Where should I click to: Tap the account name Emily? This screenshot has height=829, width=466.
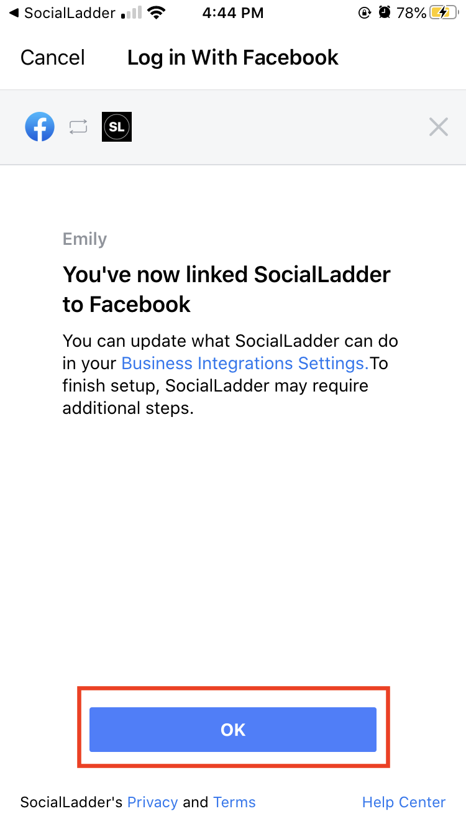pyautogui.click(x=85, y=239)
